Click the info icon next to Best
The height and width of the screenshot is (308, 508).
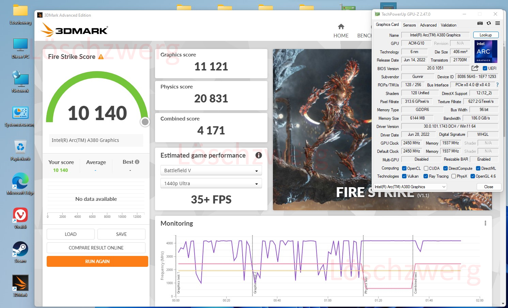click(137, 162)
